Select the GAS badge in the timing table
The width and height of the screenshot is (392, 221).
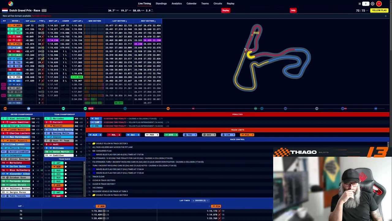[15, 59]
